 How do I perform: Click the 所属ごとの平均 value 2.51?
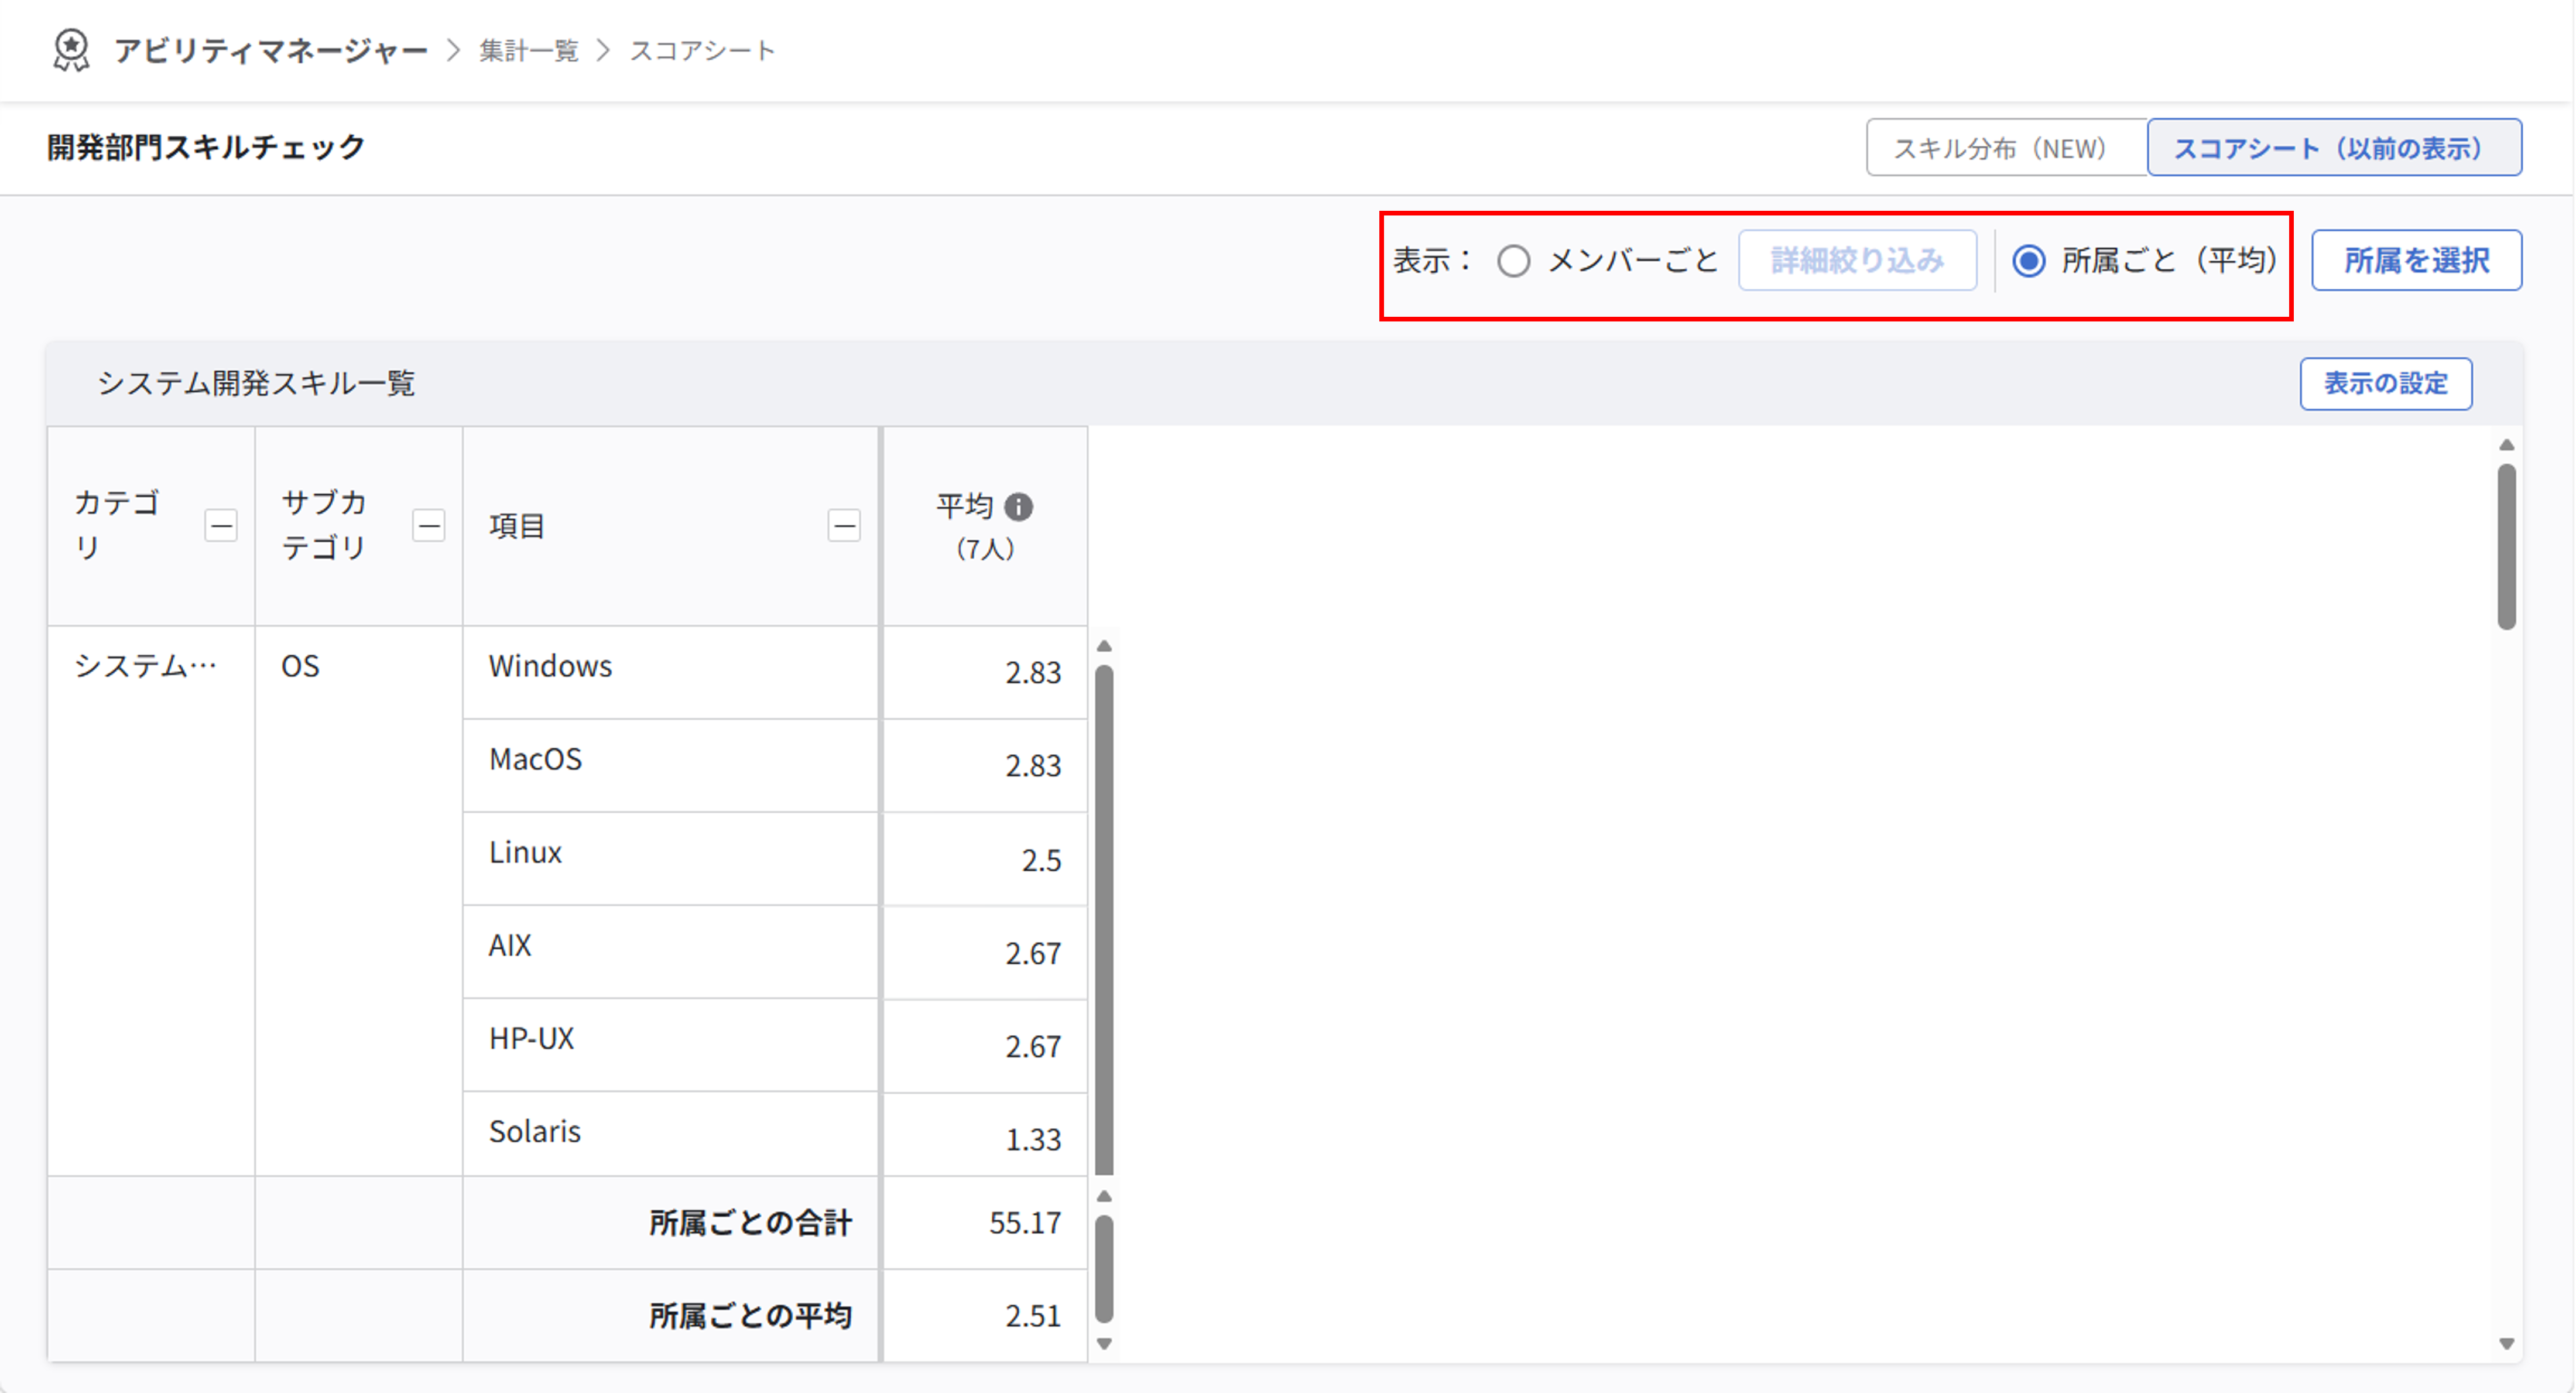point(1033,1316)
